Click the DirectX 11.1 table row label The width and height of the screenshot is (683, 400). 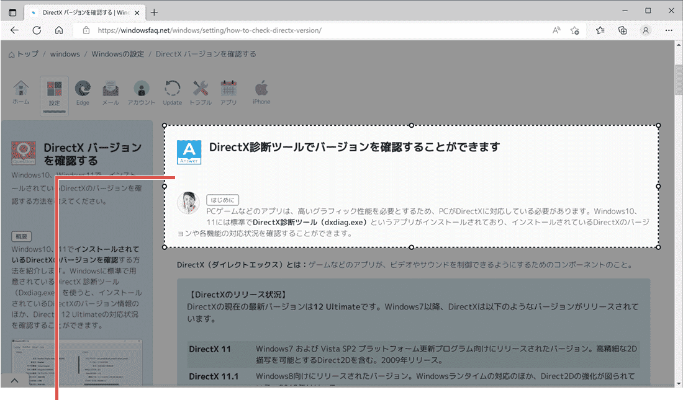point(214,376)
